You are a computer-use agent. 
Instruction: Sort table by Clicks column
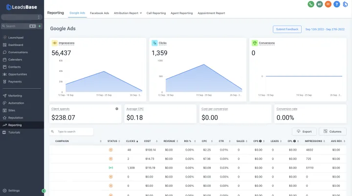(x=132, y=141)
